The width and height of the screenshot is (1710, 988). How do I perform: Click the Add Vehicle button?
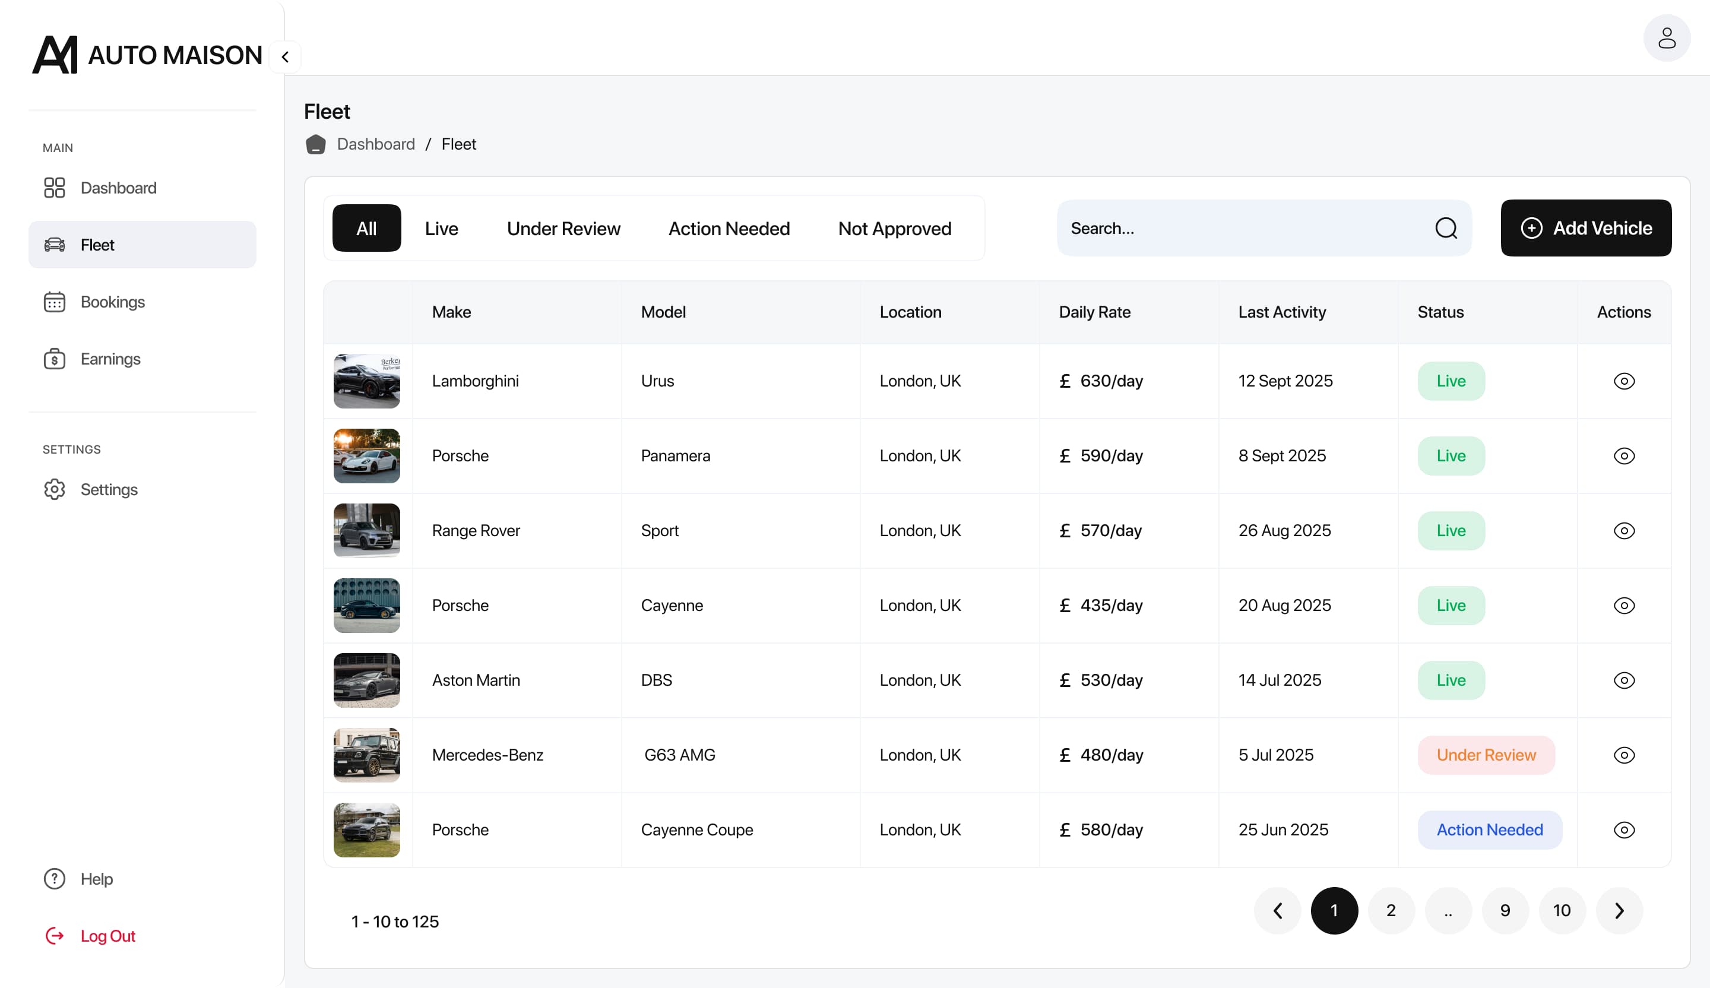point(1585,228)
